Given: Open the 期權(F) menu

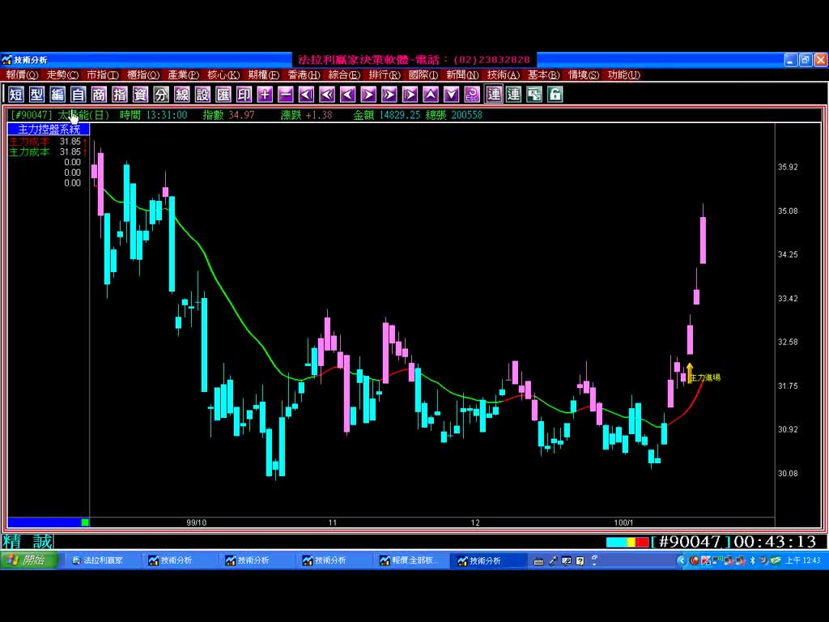Looking at the screenshot, I should [263, 75].
